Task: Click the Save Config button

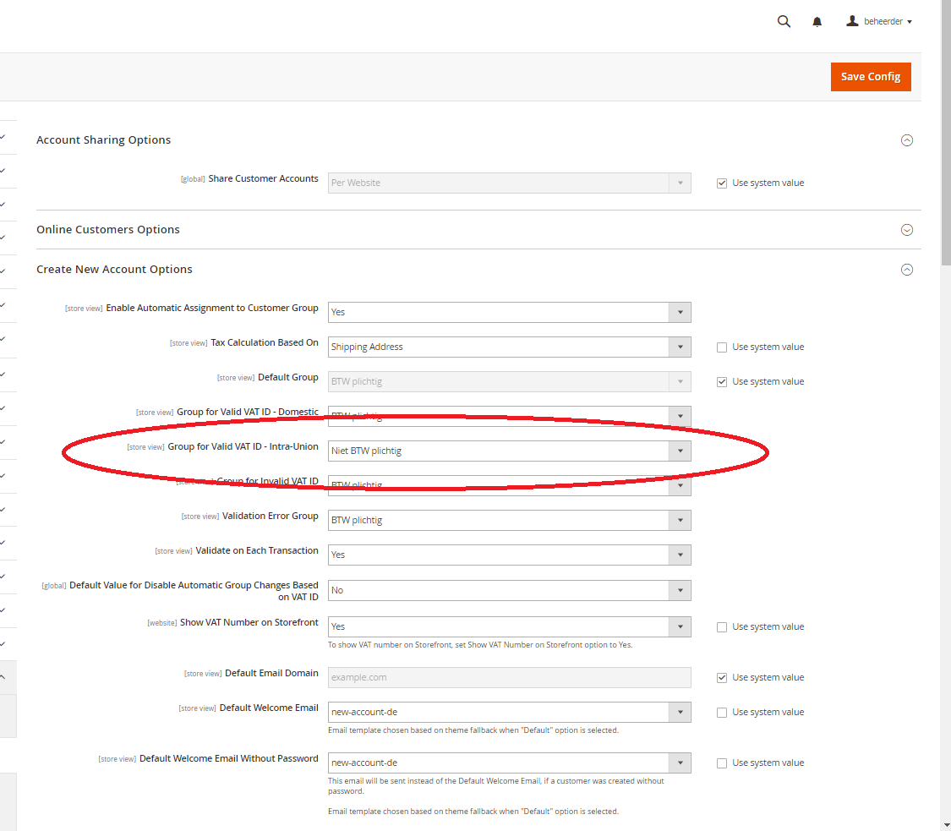Action: click(x=871, y=76)
